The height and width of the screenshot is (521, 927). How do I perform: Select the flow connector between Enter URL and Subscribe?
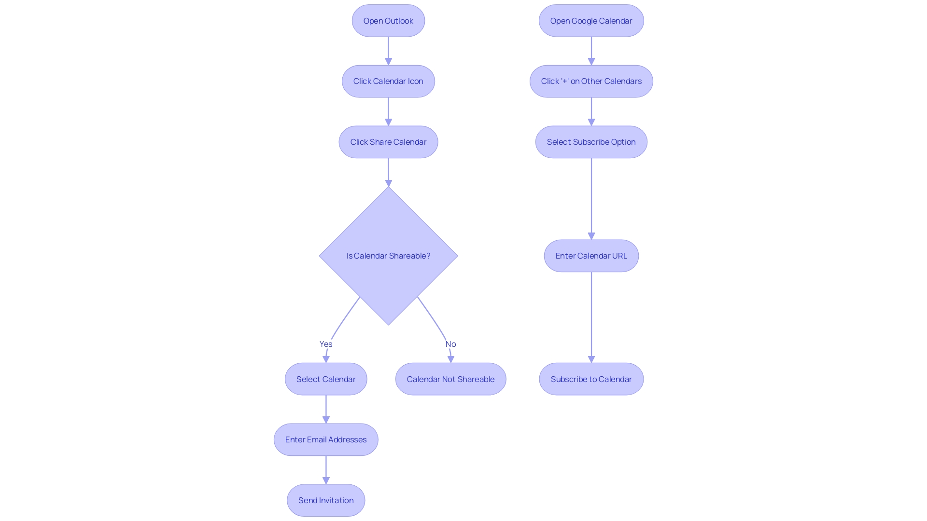click(591, 317)
